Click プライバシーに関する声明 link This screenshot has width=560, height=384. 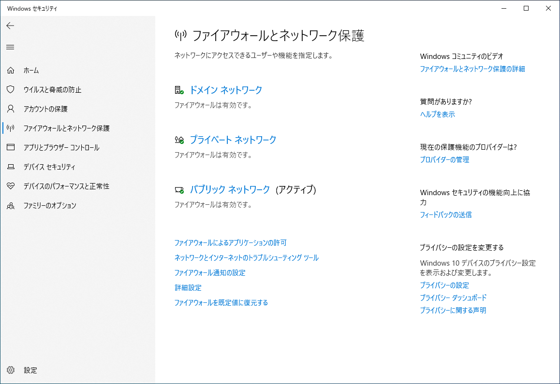point(453,310)
